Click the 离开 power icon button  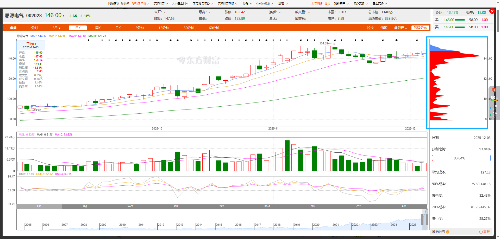(484, 232)
